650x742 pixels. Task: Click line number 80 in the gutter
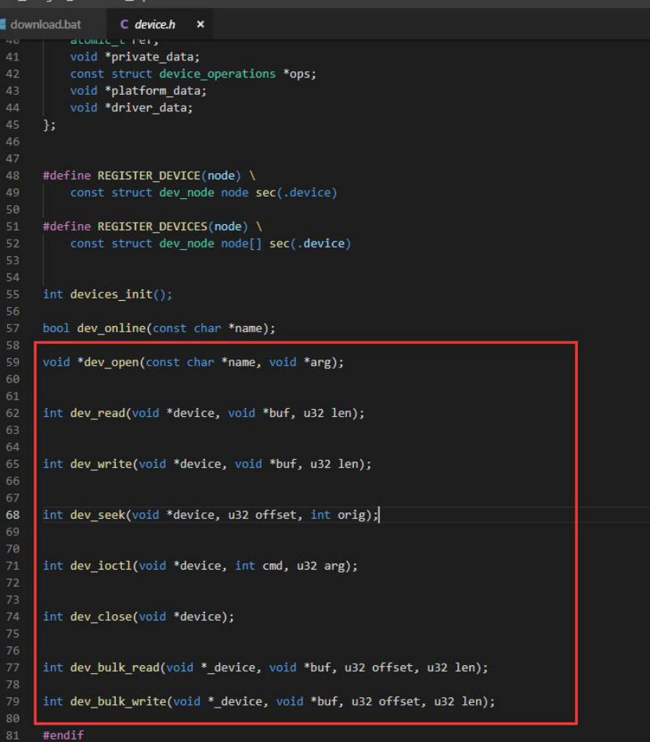click(13, 718)
